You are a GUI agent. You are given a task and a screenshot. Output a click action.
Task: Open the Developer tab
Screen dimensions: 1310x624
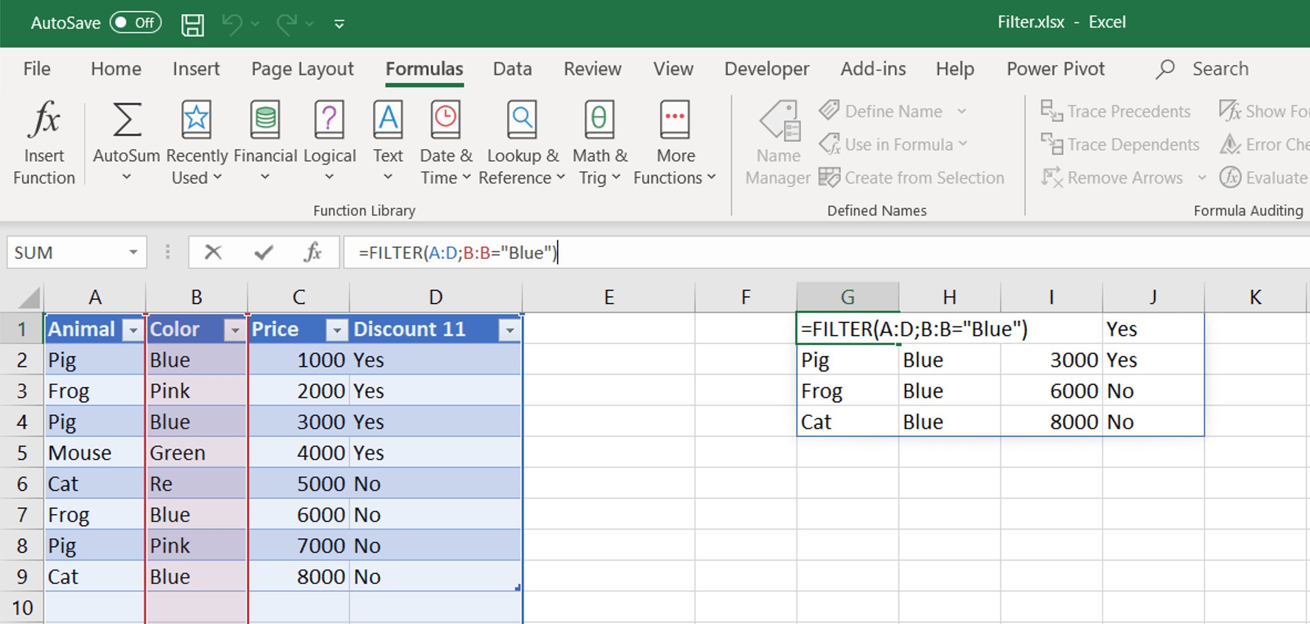click(766, 69)
